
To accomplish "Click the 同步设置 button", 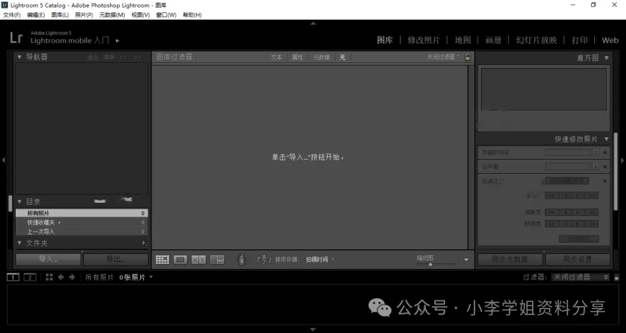I will click(578, 259).
